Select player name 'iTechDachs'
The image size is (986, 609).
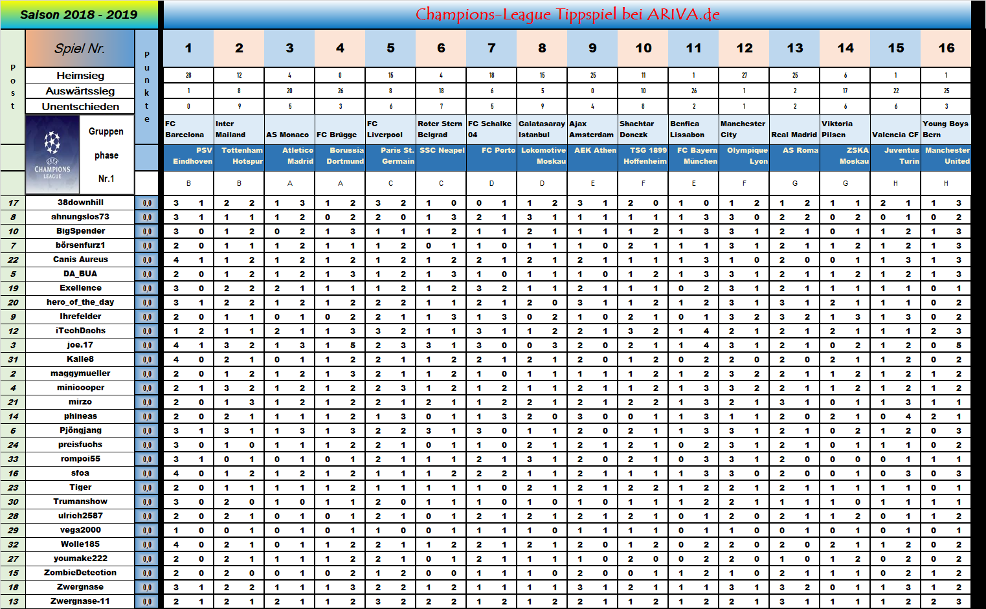(x=80, y=331)
